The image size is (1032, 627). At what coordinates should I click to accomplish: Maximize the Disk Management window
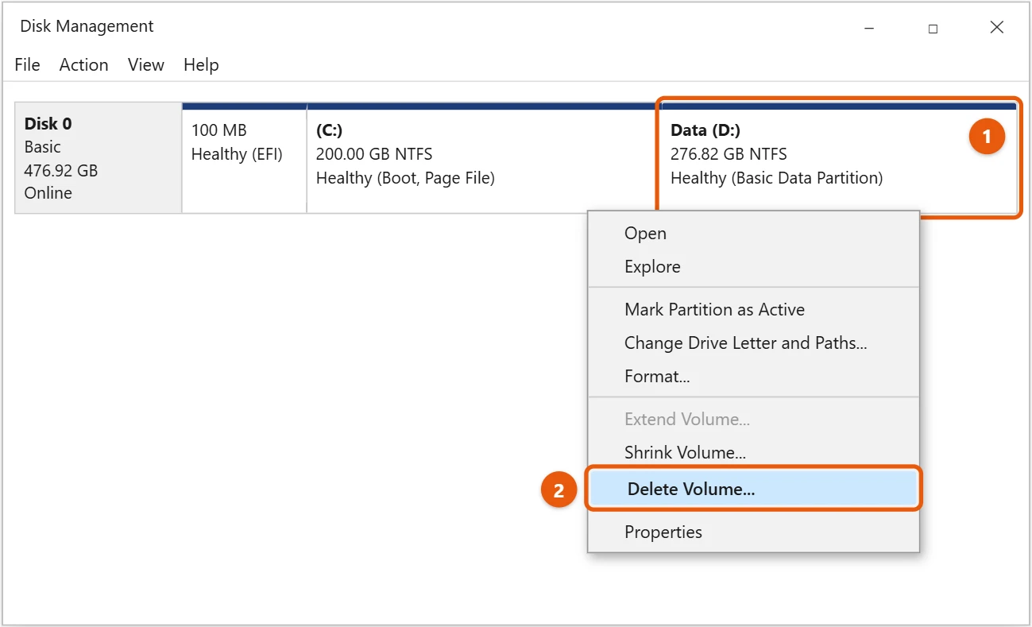click(933, 28)
